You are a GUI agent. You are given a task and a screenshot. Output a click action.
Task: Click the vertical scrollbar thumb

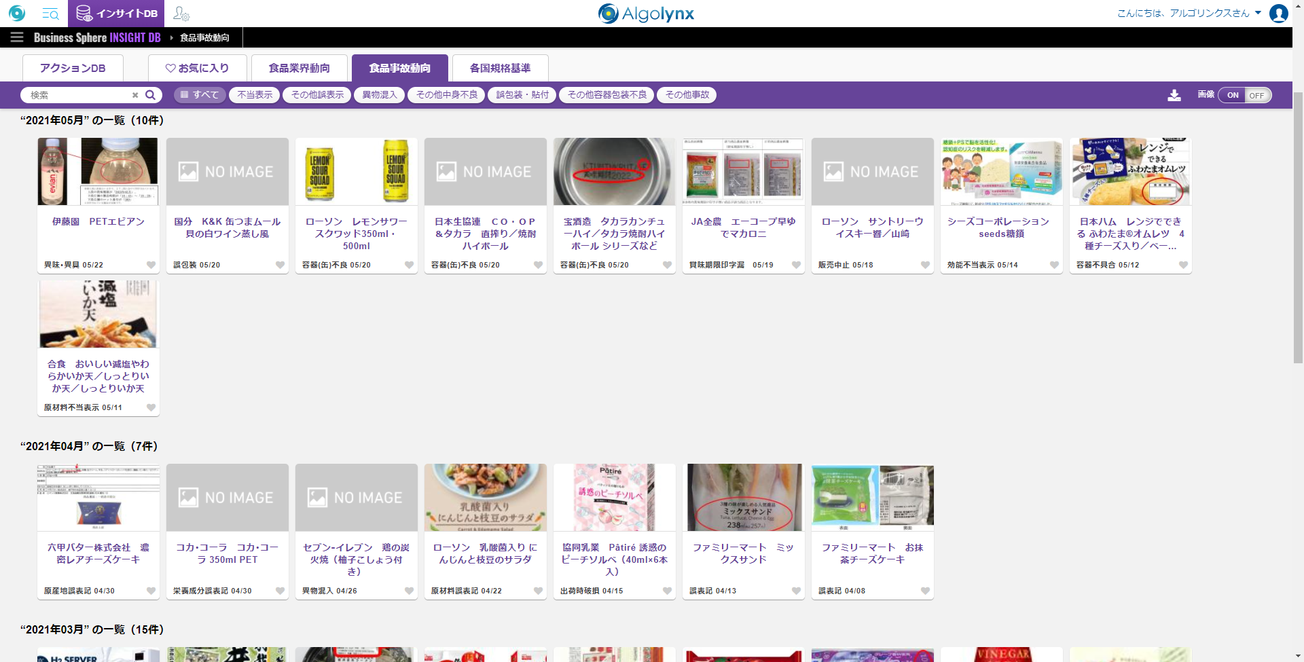coord(1298,224)
